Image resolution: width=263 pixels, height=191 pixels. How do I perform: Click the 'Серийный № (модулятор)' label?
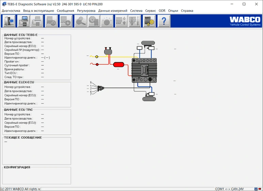[22, 50]
